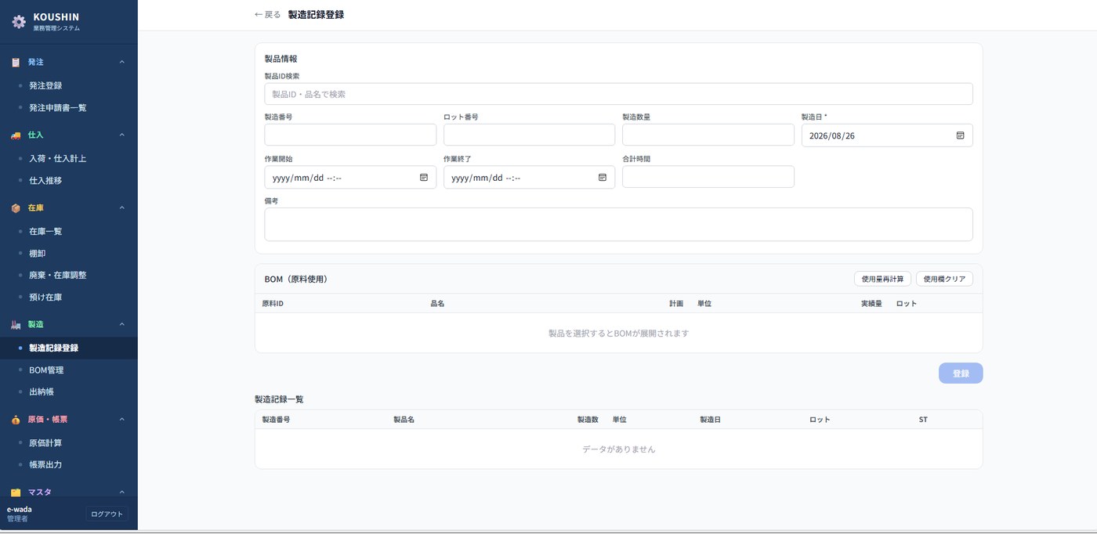Image resolution: width=1097 pixels, height=534 pixels.
Task: Select 製造記録登録 in the sidebar
Action: pyautogui.click(x=69, y=348)
